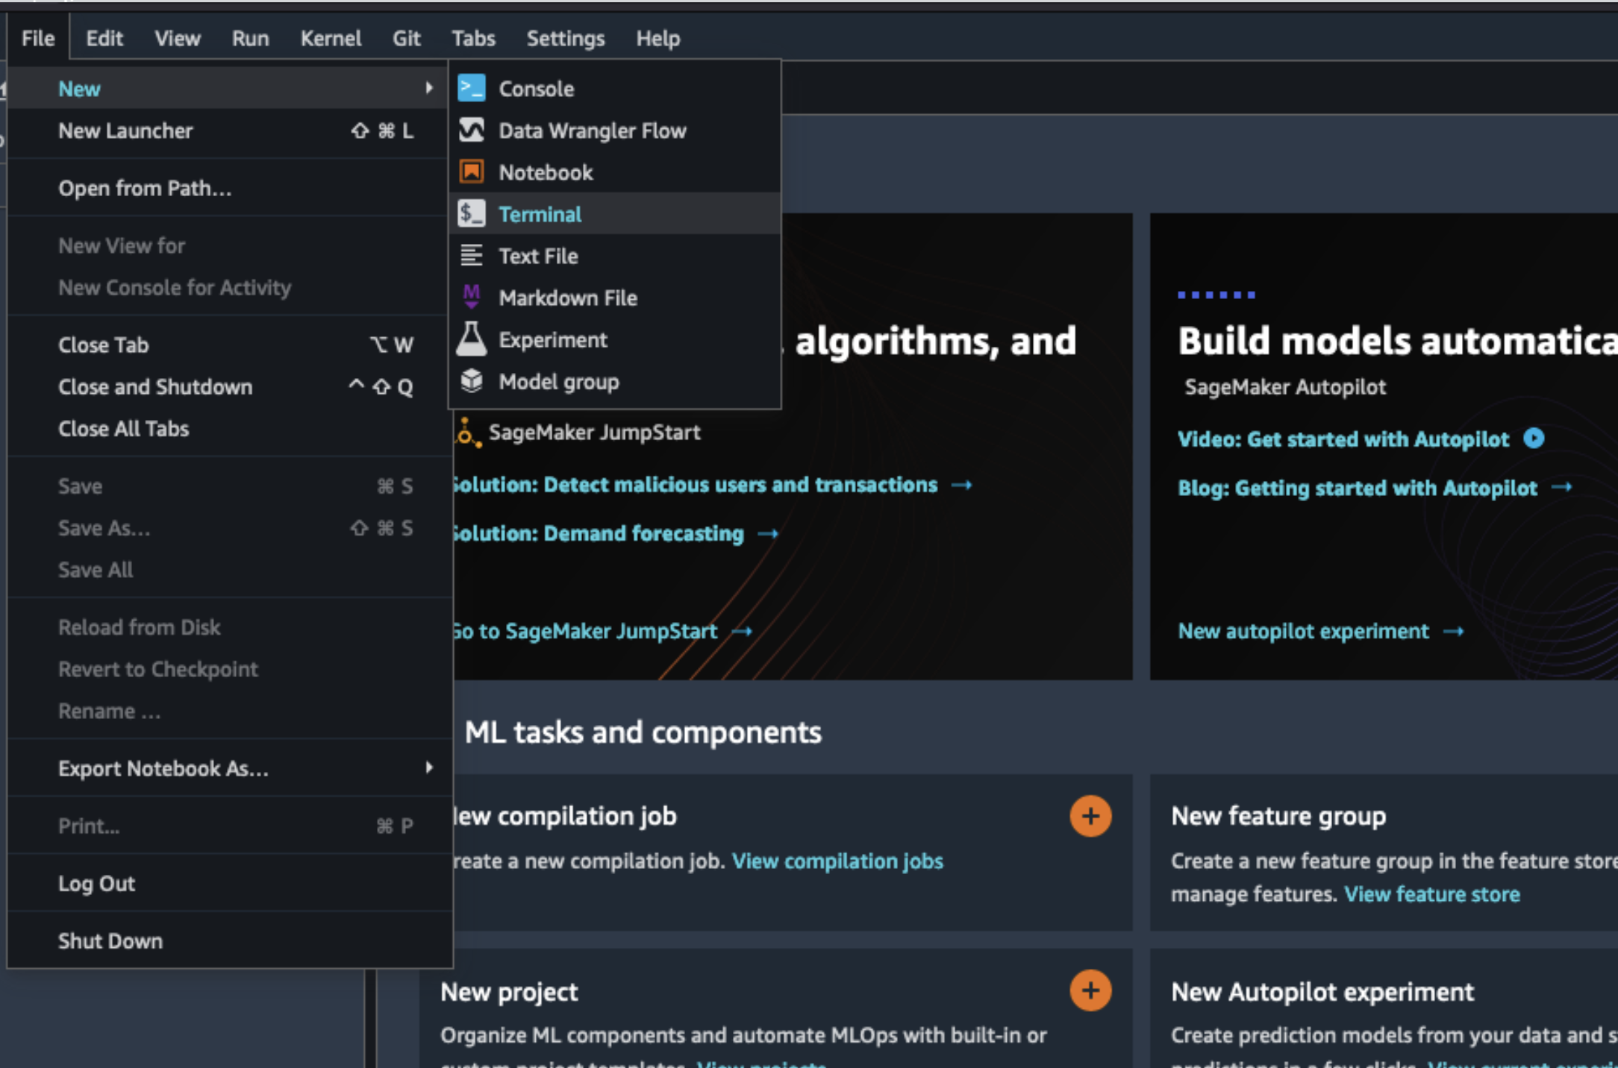Open the Settings menu
This screenshot has width=1618, height=1068.
[x=566, y=38]
